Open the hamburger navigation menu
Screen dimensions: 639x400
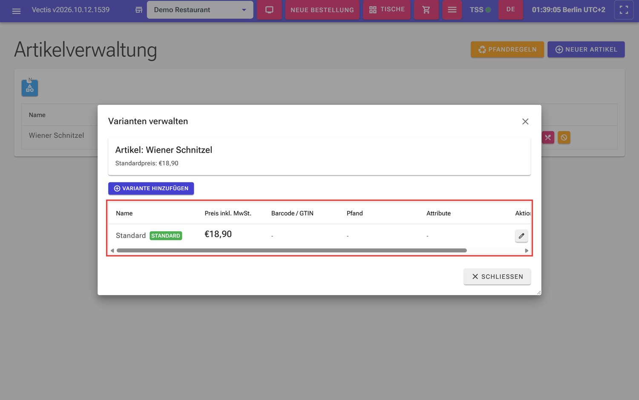tap(16, 11)
